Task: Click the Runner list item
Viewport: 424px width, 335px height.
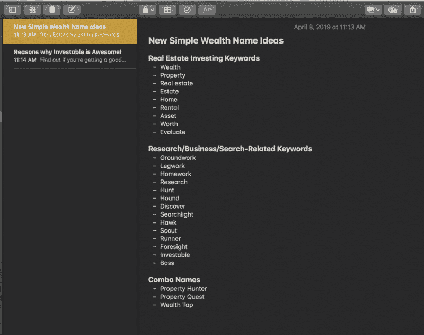Action: [x=170, y=239]
